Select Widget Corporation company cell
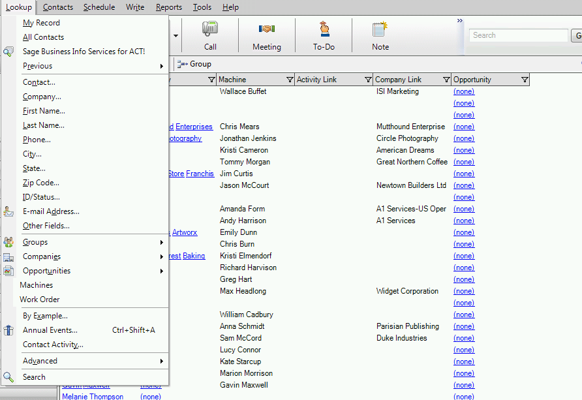 click(x=407, y=291)
